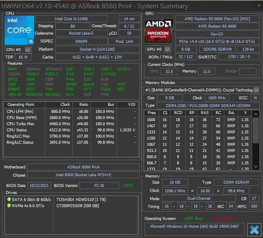Image resolution: width=263 pixels, height=238 pixels.
Task: Click the module clock 1600 MHz field
Action: [217, 98]
